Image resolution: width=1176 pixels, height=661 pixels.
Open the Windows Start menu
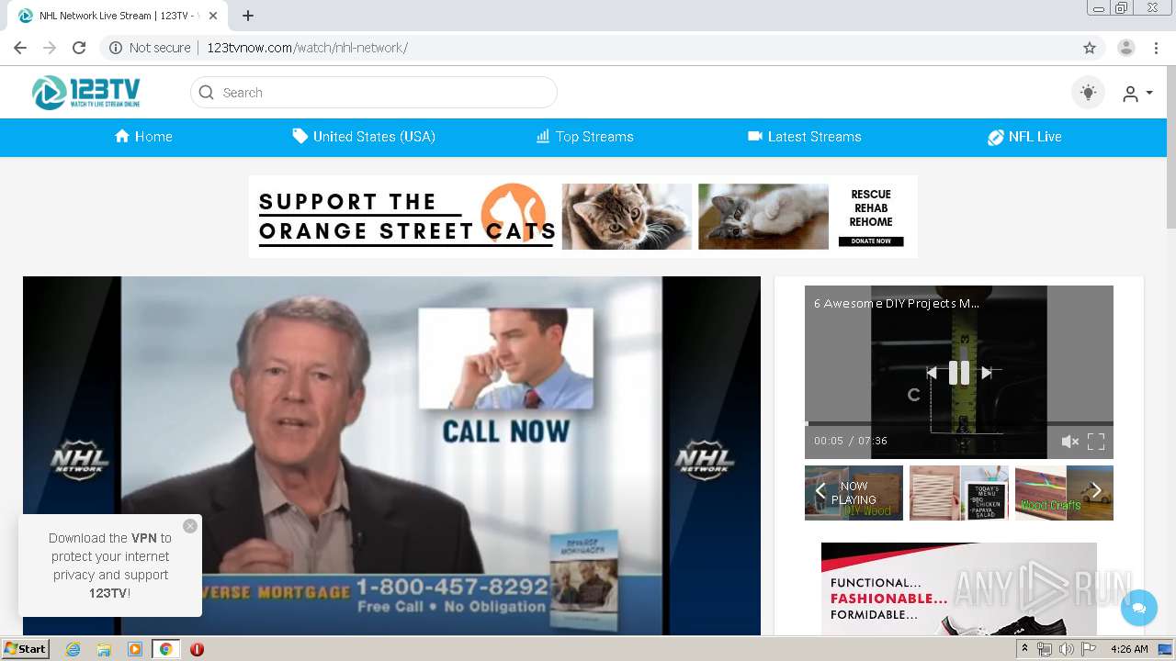coord(26,648)
